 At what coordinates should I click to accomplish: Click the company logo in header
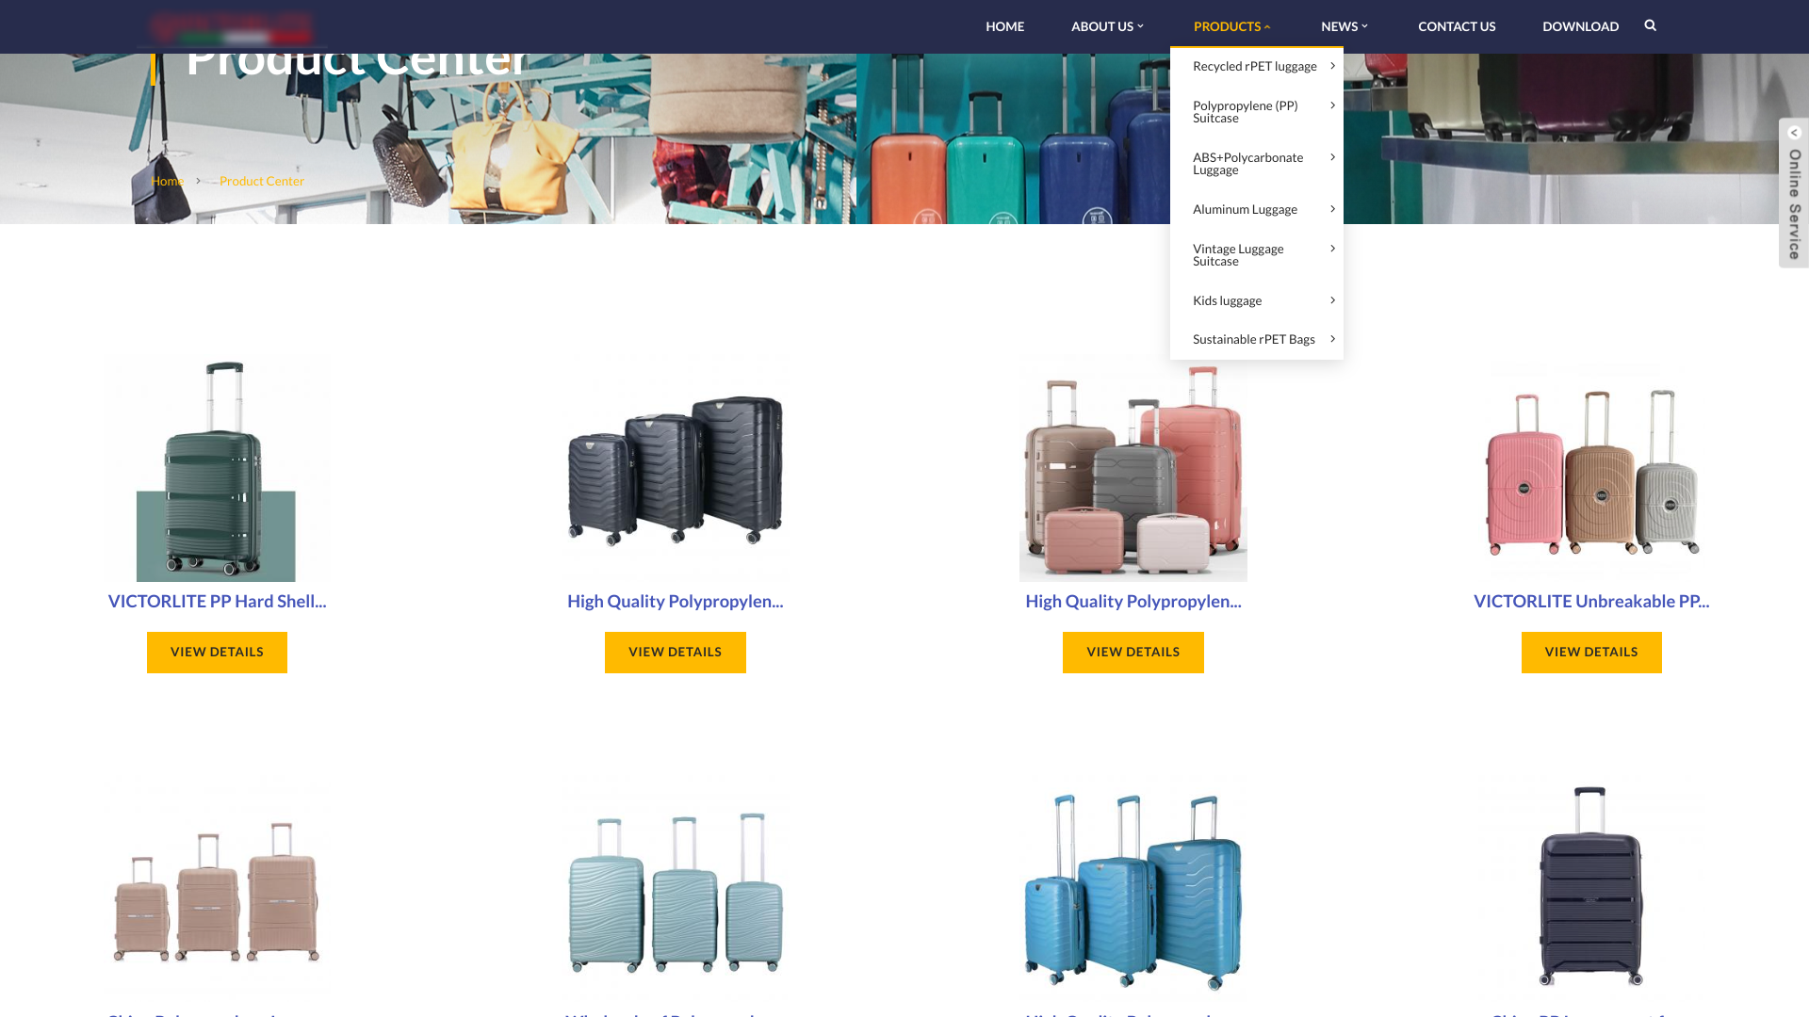(x=232, y=27)
